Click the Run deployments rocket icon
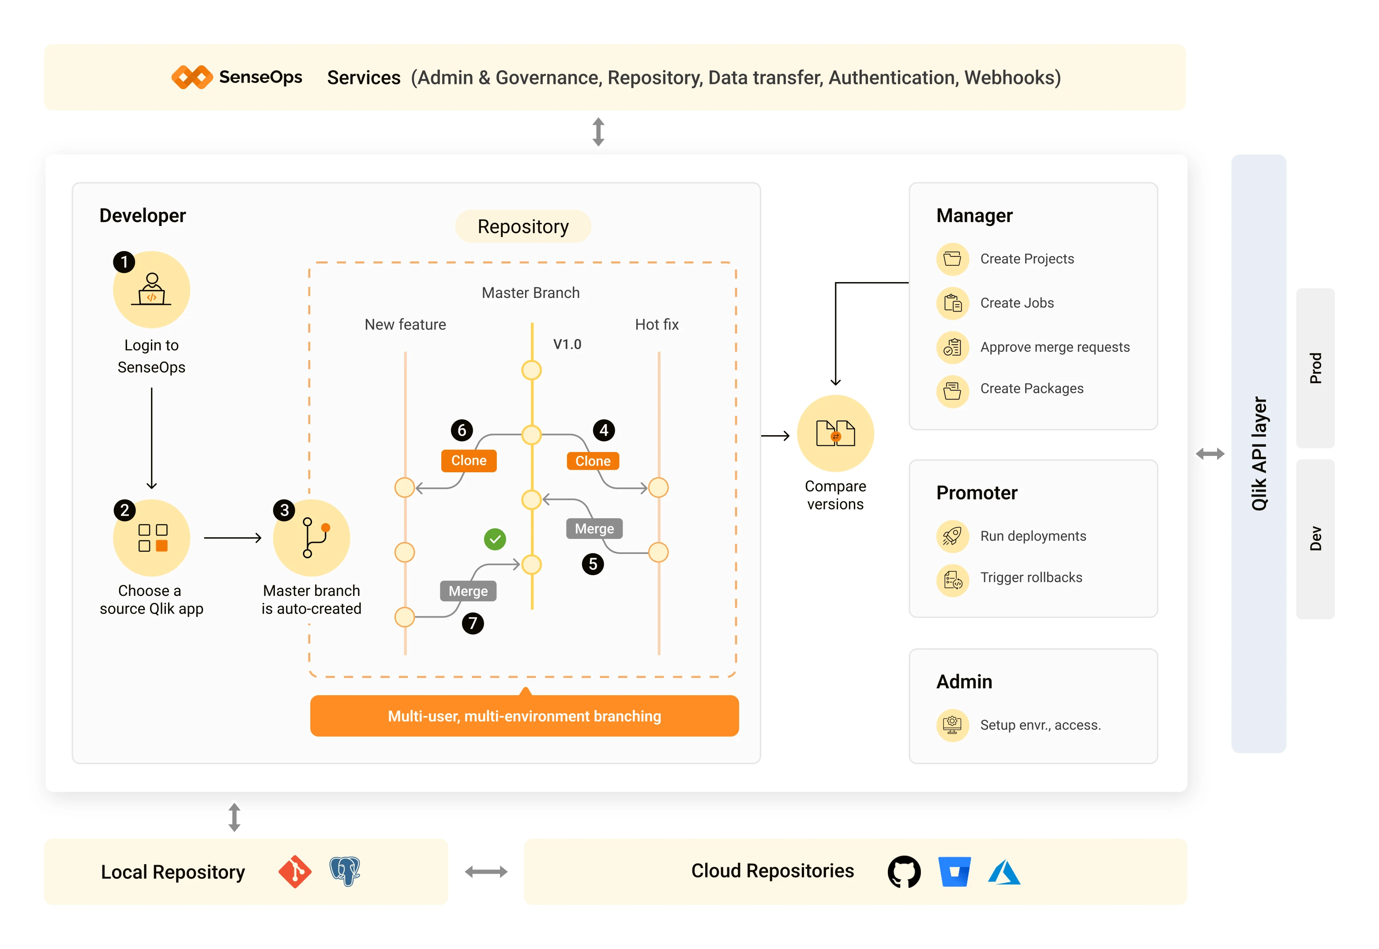The image size is (1379, 949). 952,536
